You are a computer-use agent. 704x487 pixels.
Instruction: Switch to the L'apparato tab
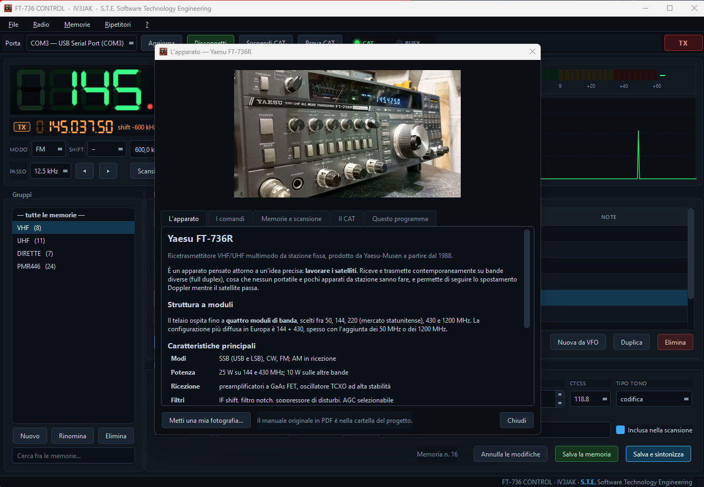pos(184,218)
